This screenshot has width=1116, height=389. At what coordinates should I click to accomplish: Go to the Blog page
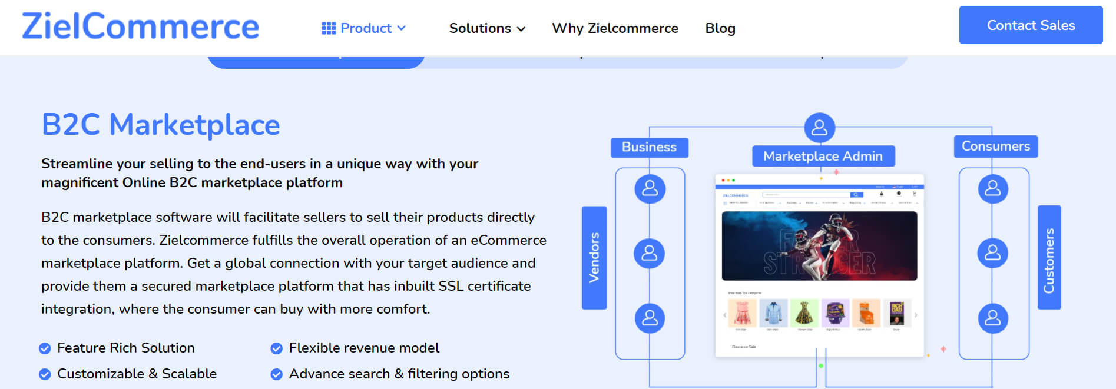click(720, 28)
